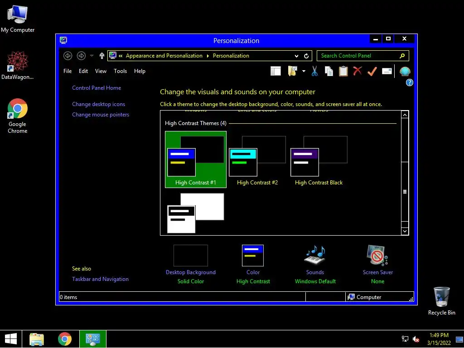Click the orange checkmark Properties icon

coord(372,71)
